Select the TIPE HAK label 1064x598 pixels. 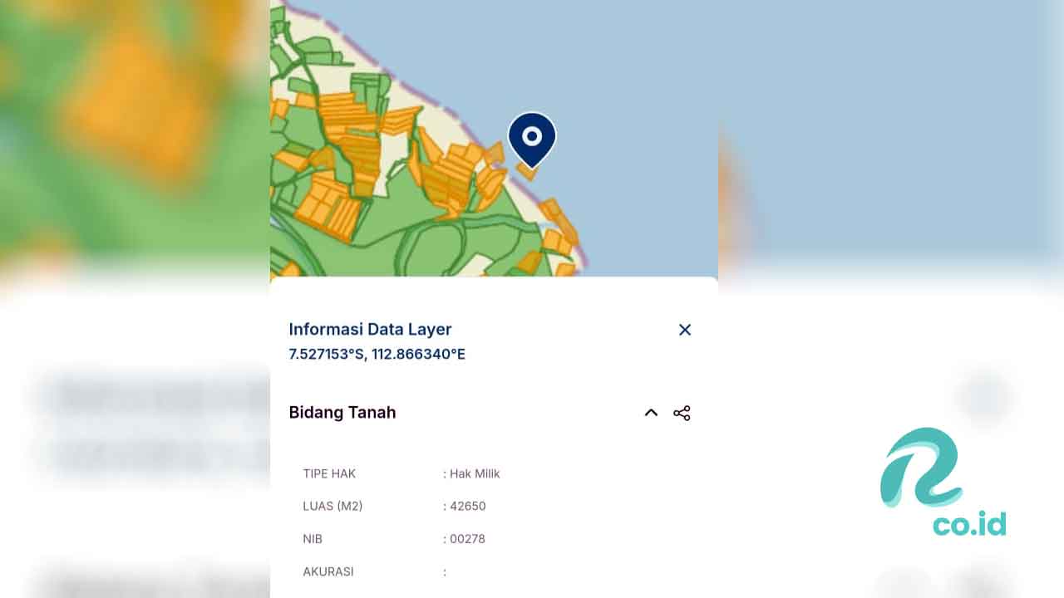point(329,473)
